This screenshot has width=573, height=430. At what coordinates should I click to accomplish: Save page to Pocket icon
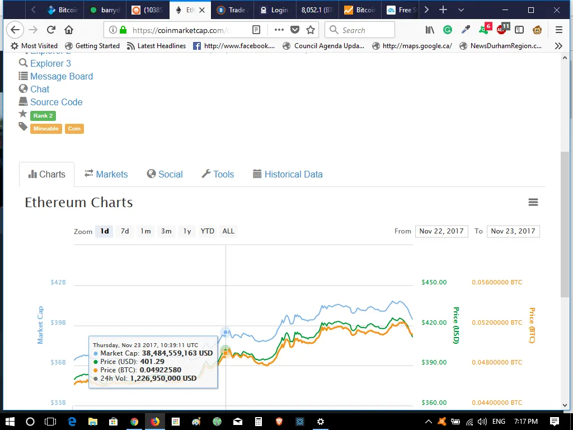pos(295,30)
